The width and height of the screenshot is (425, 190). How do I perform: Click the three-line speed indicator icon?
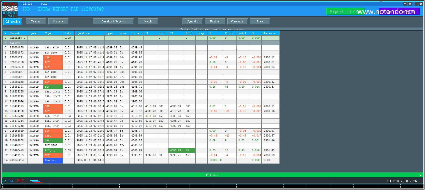click(x=36, y=181)
